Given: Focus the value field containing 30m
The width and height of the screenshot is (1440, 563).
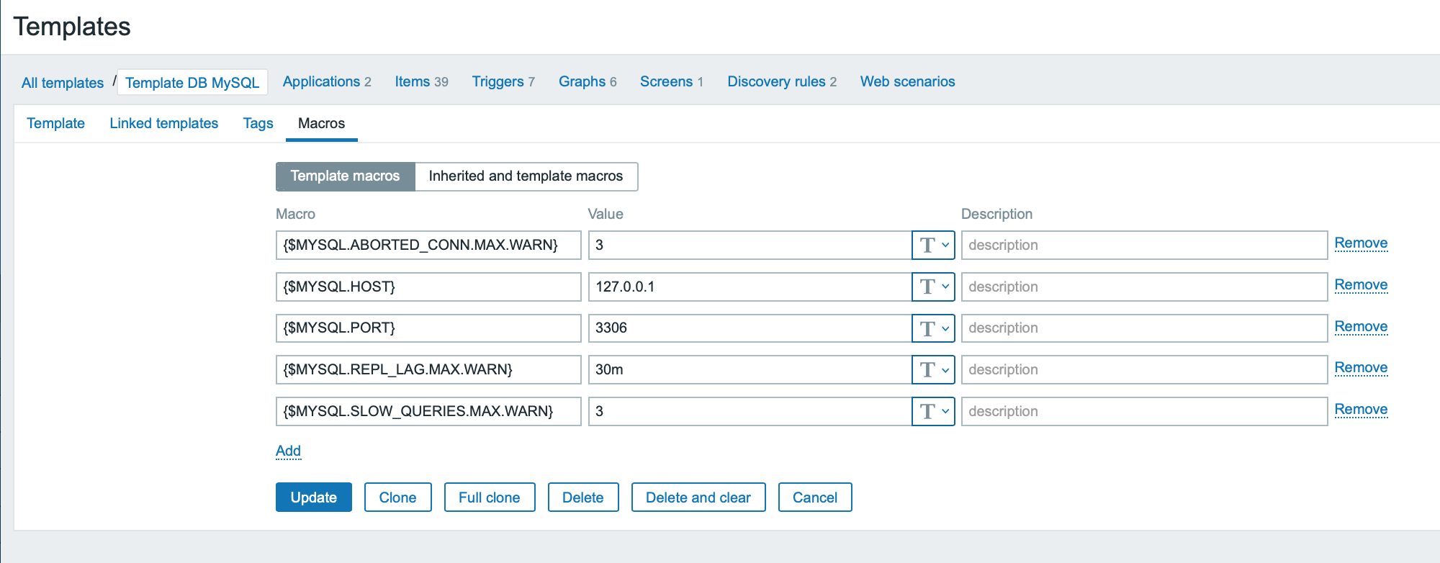Looking at the screenshot, I should click(750, 369).
